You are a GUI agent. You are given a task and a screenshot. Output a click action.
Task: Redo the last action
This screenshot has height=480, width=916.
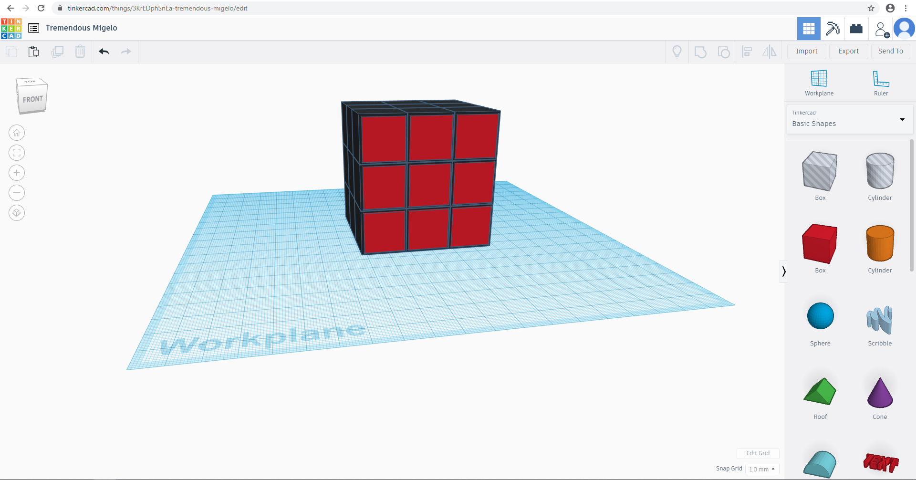[x=126, y=52]
